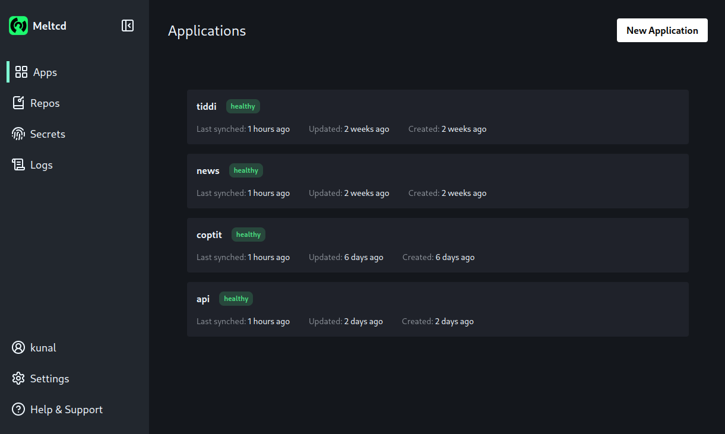Click the Secrets fingerprint icon
Screen dimensions: 725x434
click(x=19, y=134)
